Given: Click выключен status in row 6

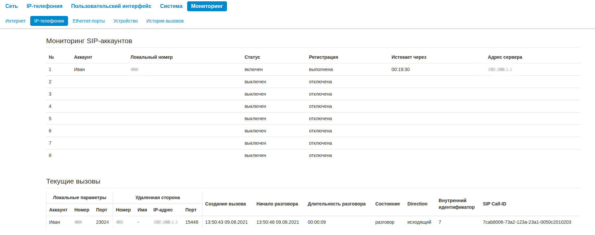Looking at the screenshot, I should point(255,131).
